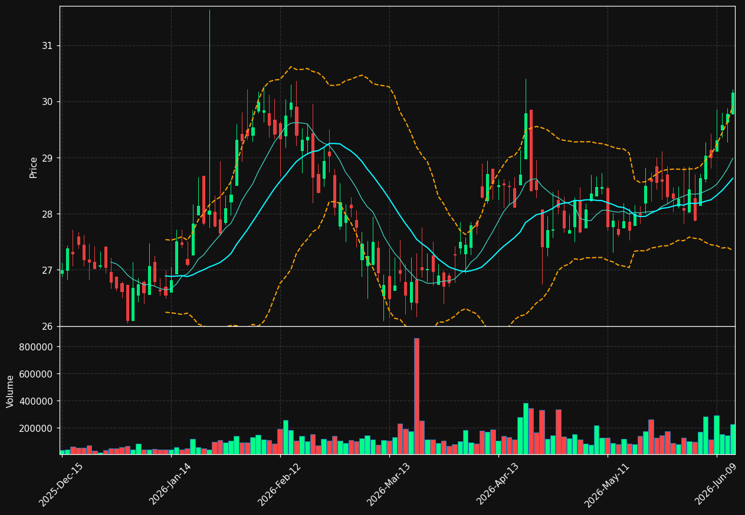Select the price tick label "26"
The image size is (745, 515).
(x=47, y=326)
